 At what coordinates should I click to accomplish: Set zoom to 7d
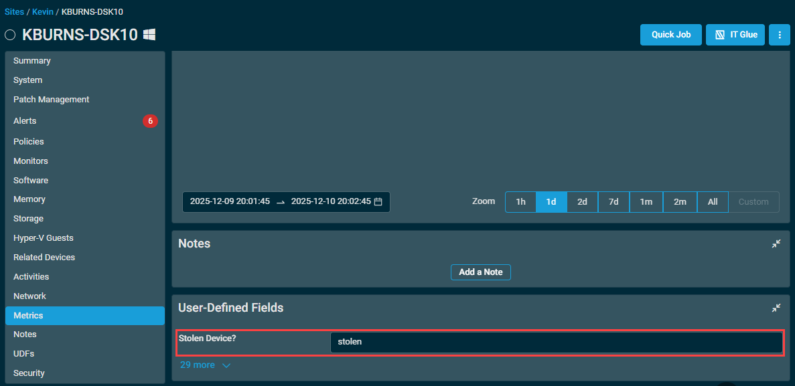click(613, 202)
